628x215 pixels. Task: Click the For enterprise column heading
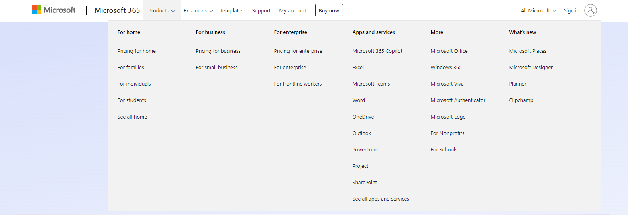coord(291,32)
